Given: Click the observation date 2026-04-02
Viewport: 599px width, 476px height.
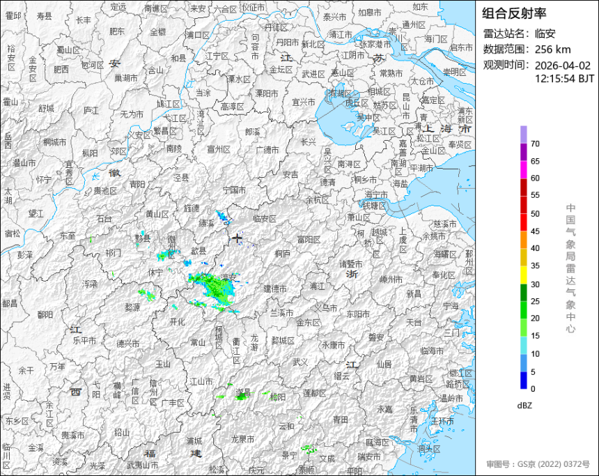Looking at the screenshot, I should 562,66.
